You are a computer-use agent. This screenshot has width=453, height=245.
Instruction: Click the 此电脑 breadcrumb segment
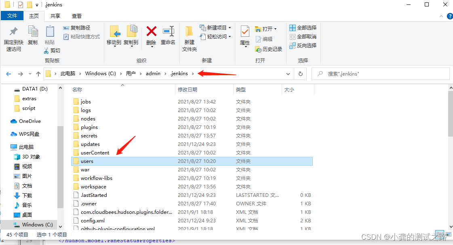tap(68, 74)
